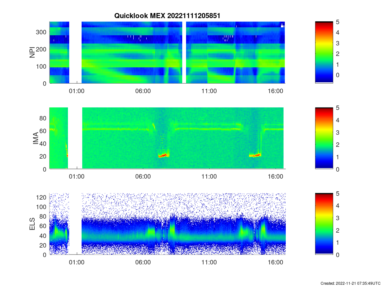Viewport: 381px width, 286px height.
Task: Click the 06:00 tick under ELS panel
Action: pyautogui.click(x=143, y=262)
